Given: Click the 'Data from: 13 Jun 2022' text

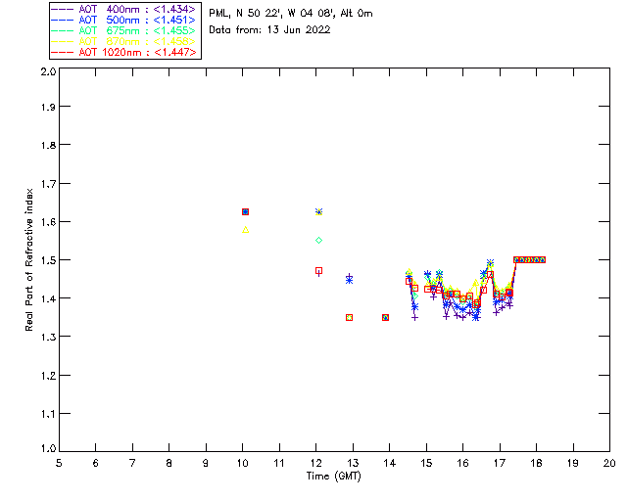Looking at the screenshot, I should coord(269,30).
